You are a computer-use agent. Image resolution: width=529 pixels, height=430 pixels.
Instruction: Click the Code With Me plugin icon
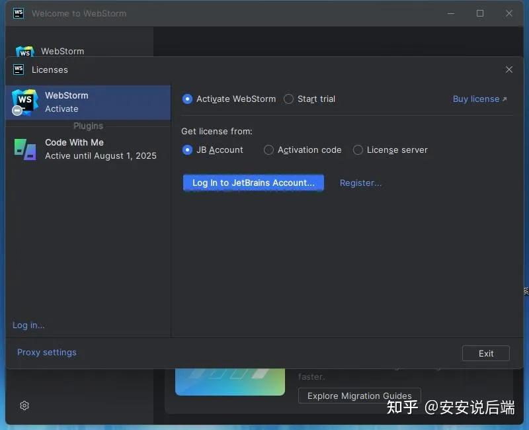click(x=25, y=149)
